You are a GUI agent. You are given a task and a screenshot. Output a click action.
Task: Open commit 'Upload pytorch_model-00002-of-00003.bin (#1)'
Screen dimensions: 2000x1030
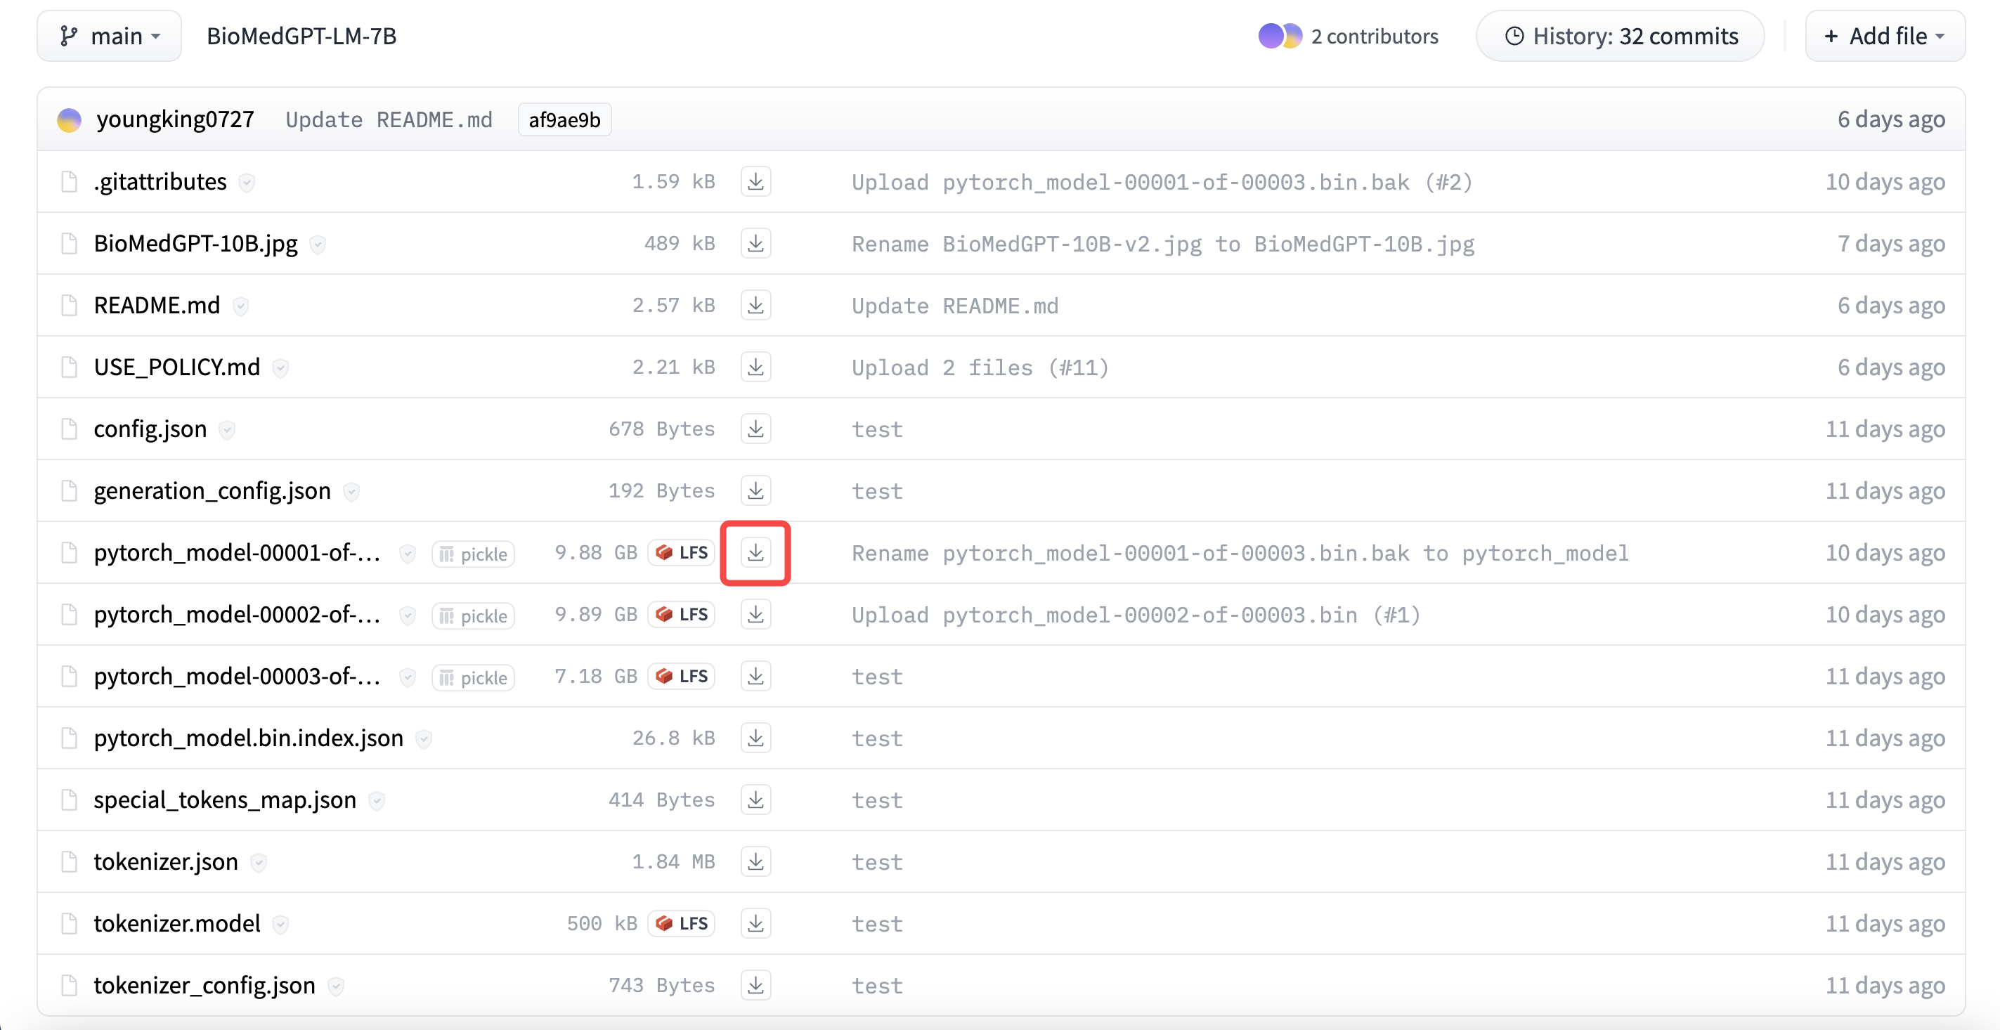click(1136, 615)
